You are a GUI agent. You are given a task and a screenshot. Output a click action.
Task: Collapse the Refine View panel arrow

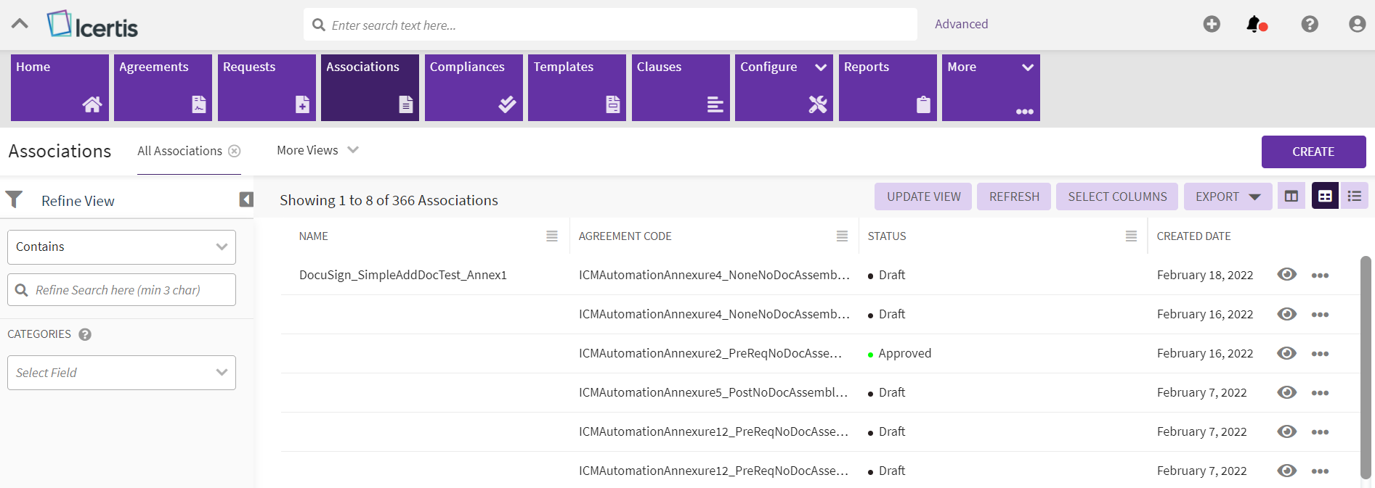(x=246, y=199)
